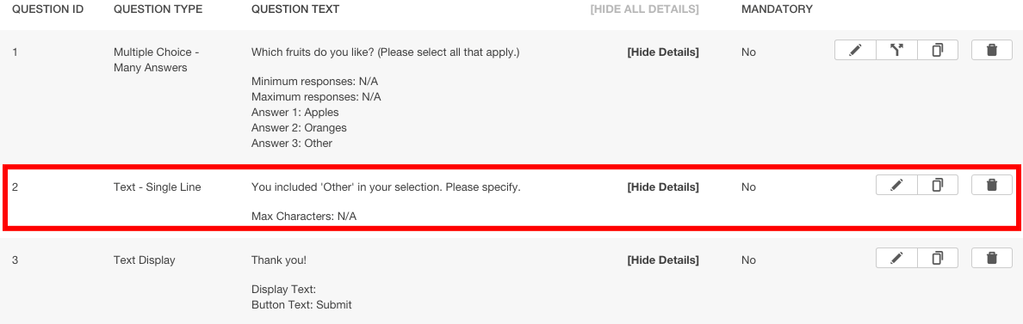
Task: Hide details of the fruits question
Action: tap(663, 52)
